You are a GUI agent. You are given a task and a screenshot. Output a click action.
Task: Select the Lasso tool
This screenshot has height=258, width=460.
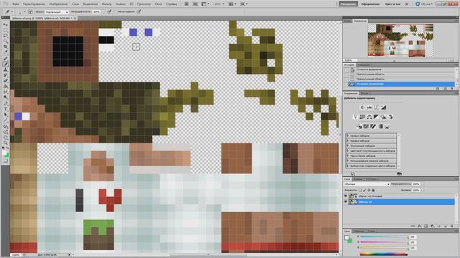[5, 36]
